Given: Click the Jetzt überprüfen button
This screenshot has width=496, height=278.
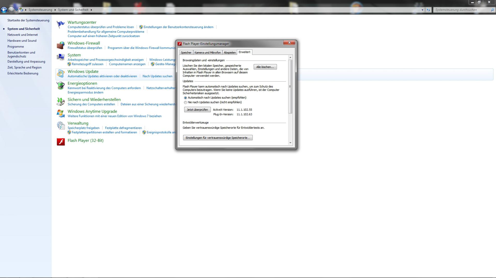Looking at the screenshot, I should click(197, 110).
